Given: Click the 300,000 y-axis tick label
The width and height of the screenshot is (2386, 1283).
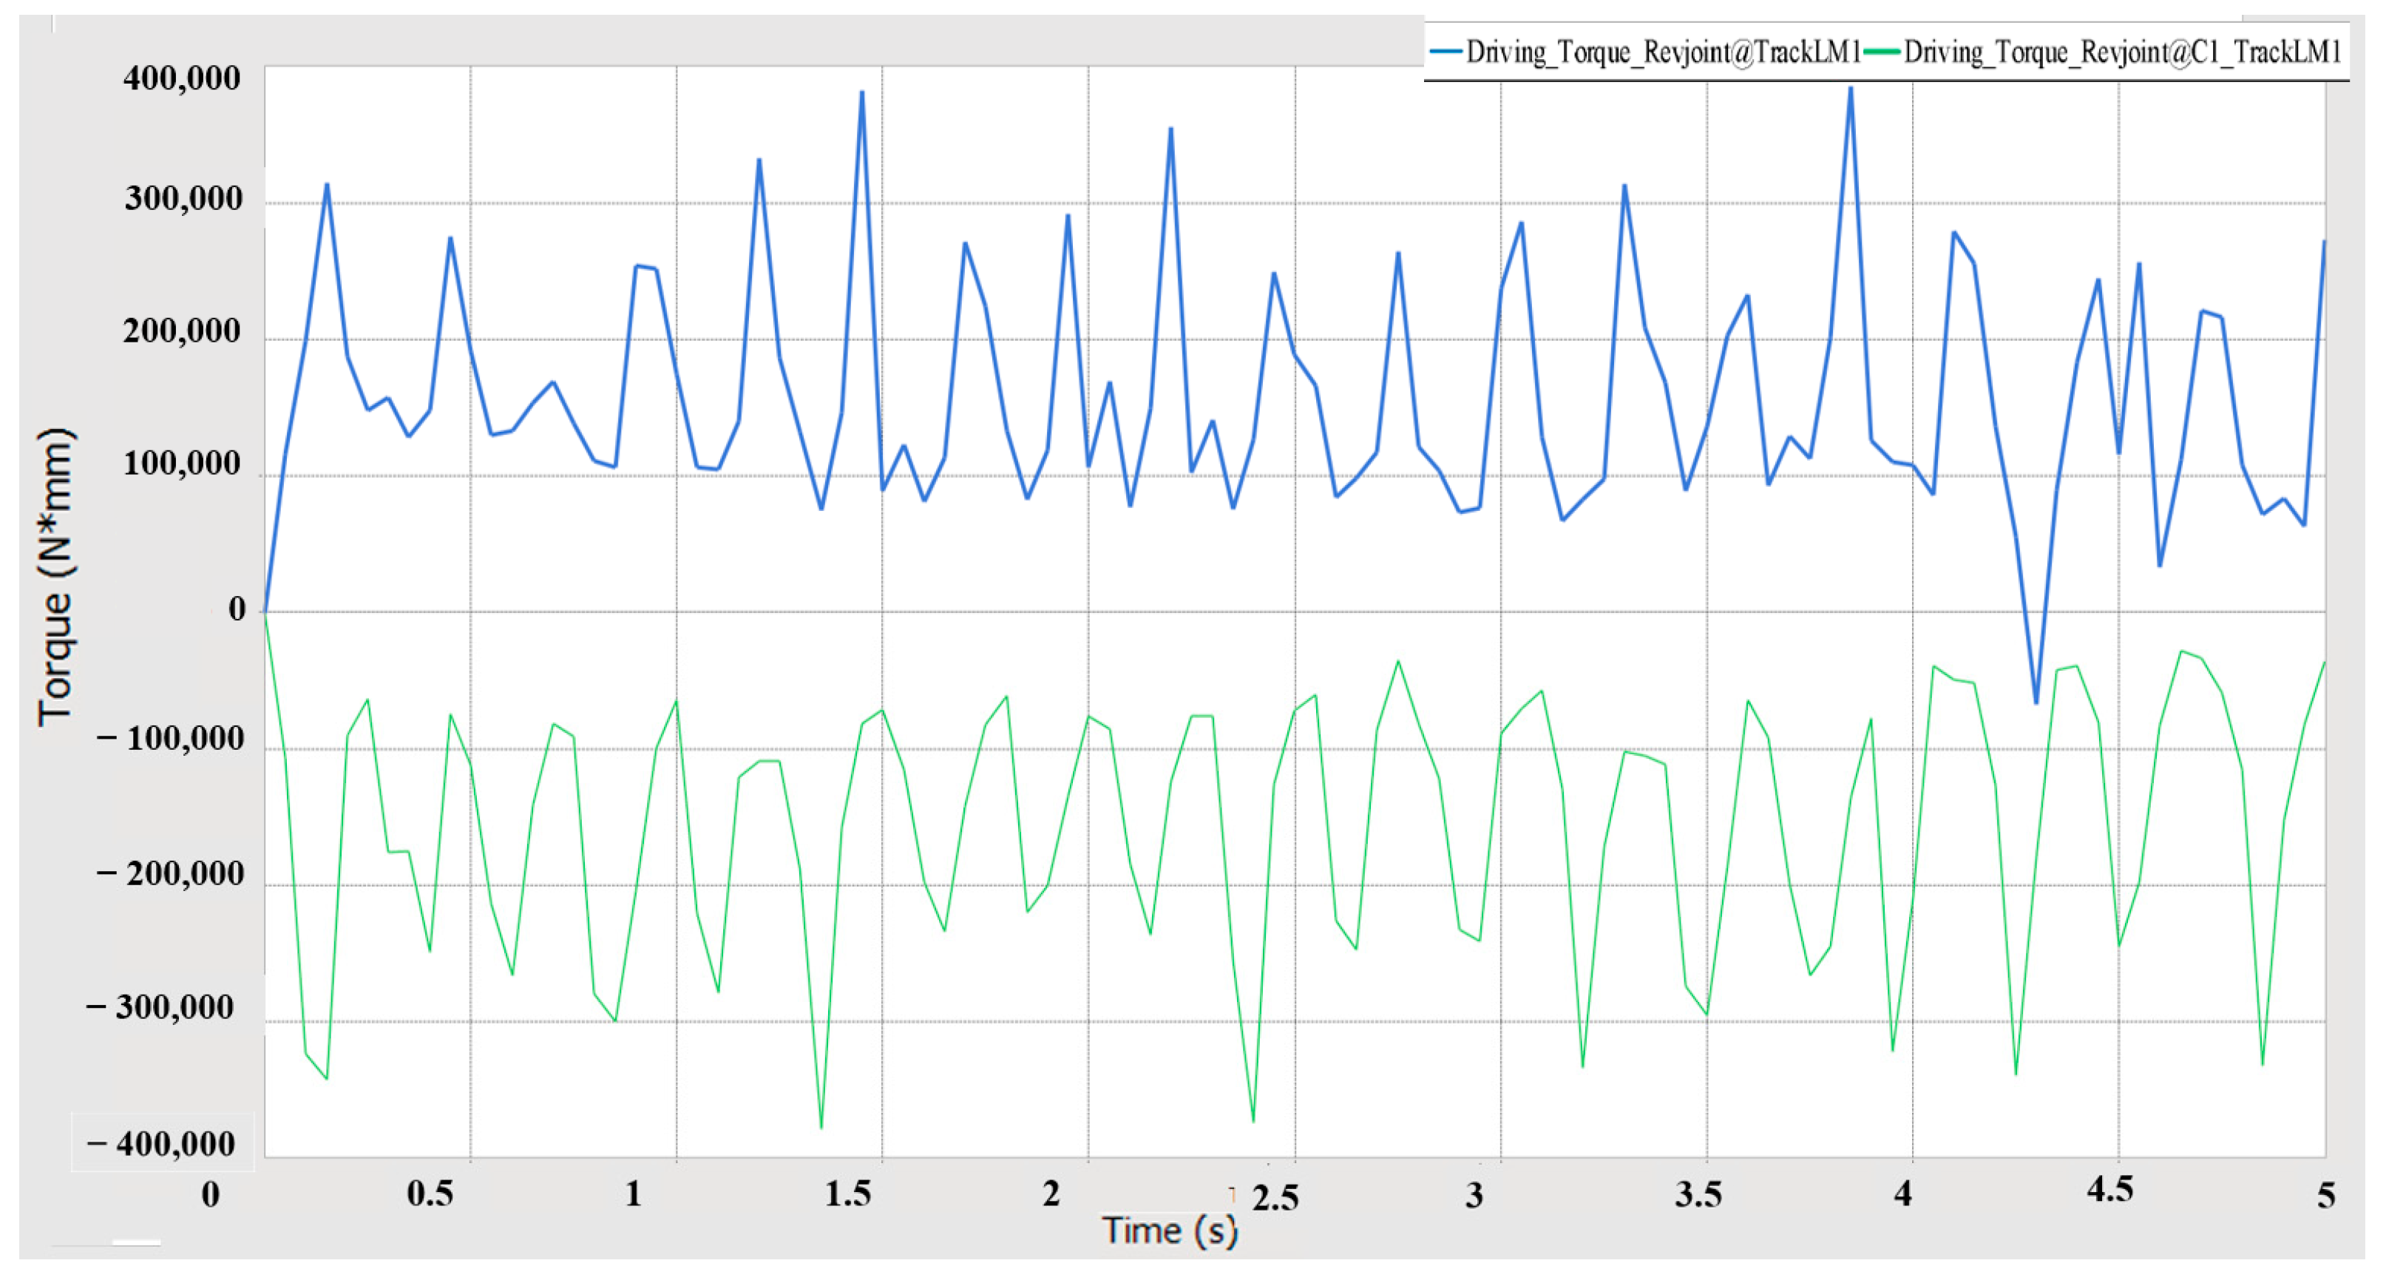Looking at the screenshot, I should [x=183, y=199].
